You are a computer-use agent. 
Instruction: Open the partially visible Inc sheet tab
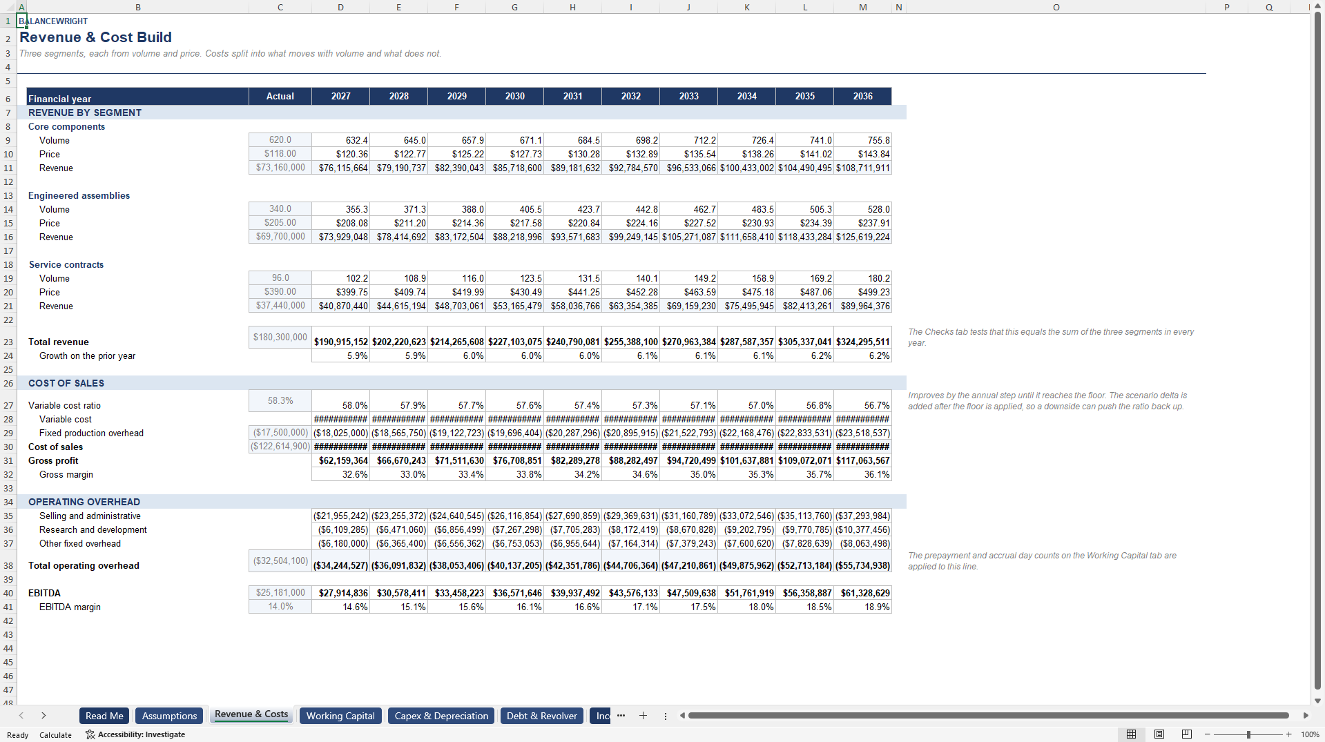(601, 716)
